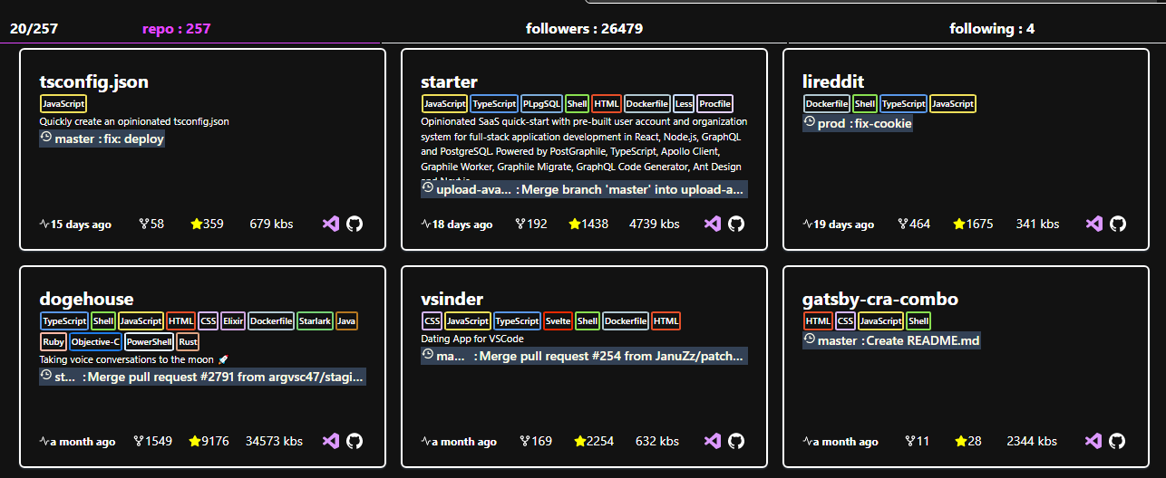This screenshot has width=1166, height=478.
Task: Click the fork icon on lireddit card
Action: (903, 224)
